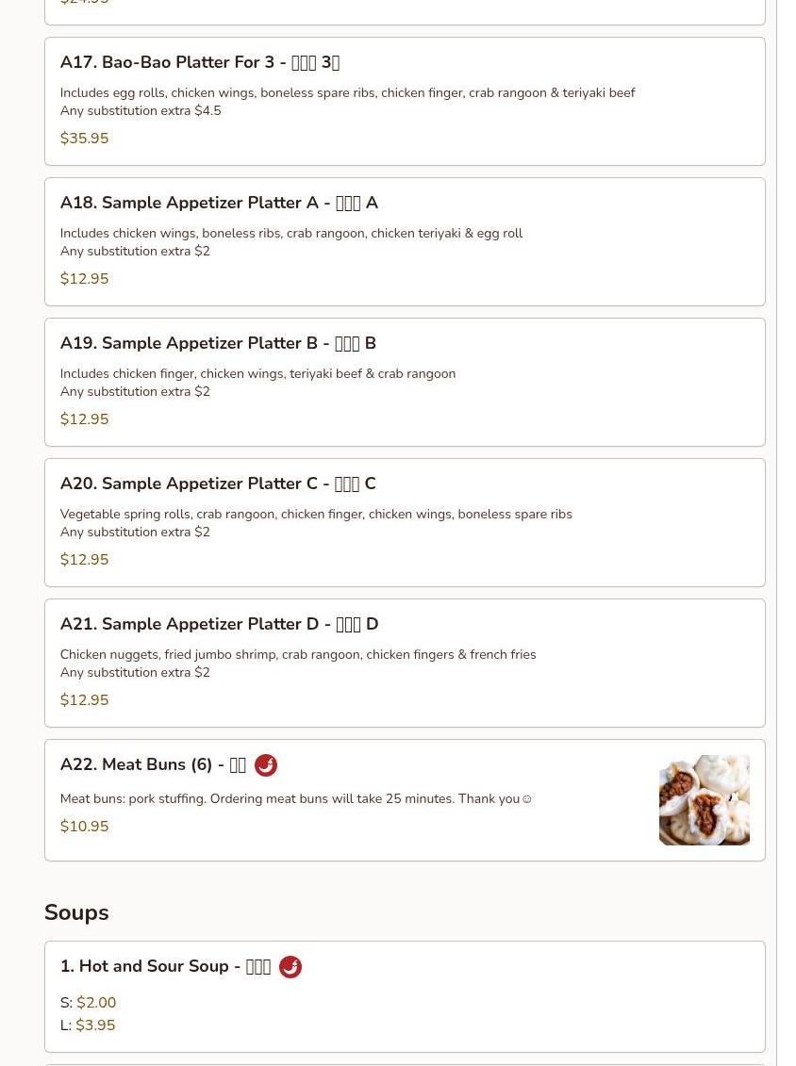Click the spicy icon beside Hot and Sour Soup

pos(290,967)
